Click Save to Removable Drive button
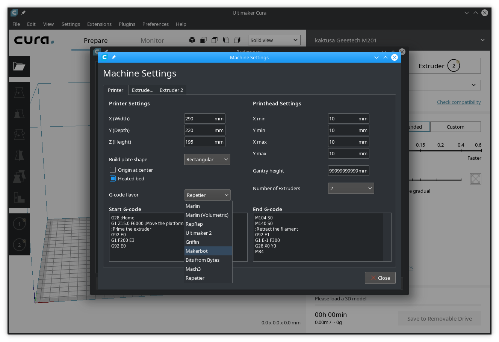This screenshot has height=342, width=499. (x=440, y=319)
